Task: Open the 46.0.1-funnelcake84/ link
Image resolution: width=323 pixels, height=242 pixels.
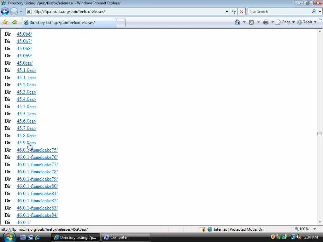Action: pyautogui.click(x=37, y=215)
